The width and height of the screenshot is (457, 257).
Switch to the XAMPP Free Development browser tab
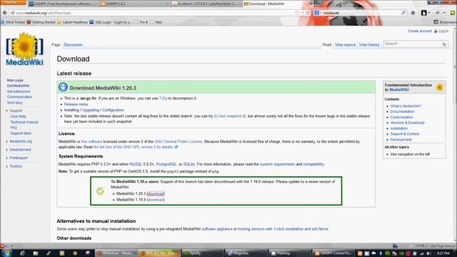click(x=63, y=4)
